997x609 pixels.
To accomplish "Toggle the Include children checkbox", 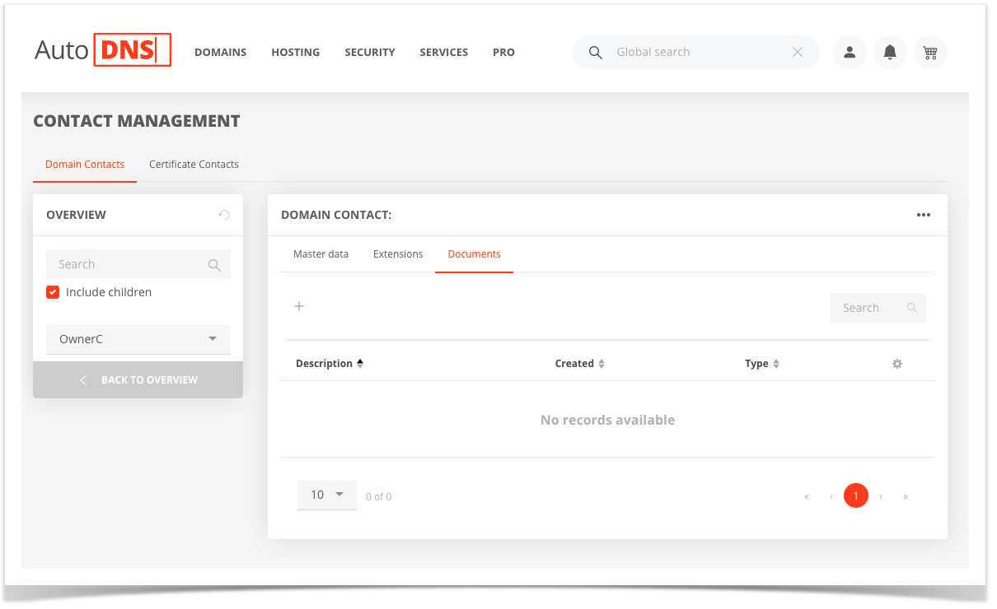I will coord(53,292).
